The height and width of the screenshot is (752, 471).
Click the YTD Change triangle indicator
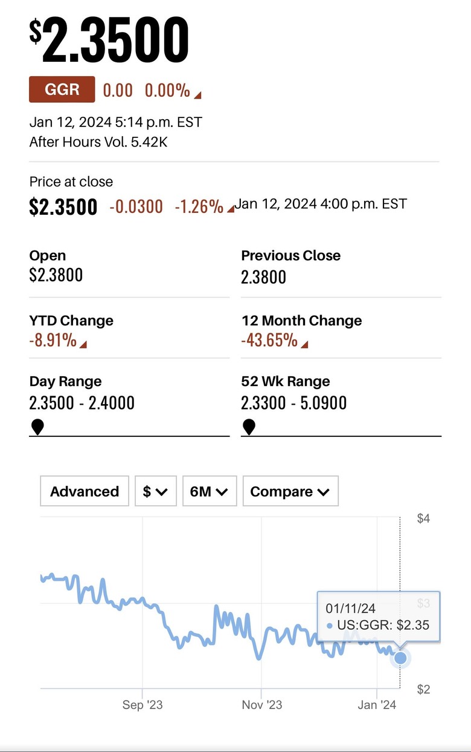point(83,345)
